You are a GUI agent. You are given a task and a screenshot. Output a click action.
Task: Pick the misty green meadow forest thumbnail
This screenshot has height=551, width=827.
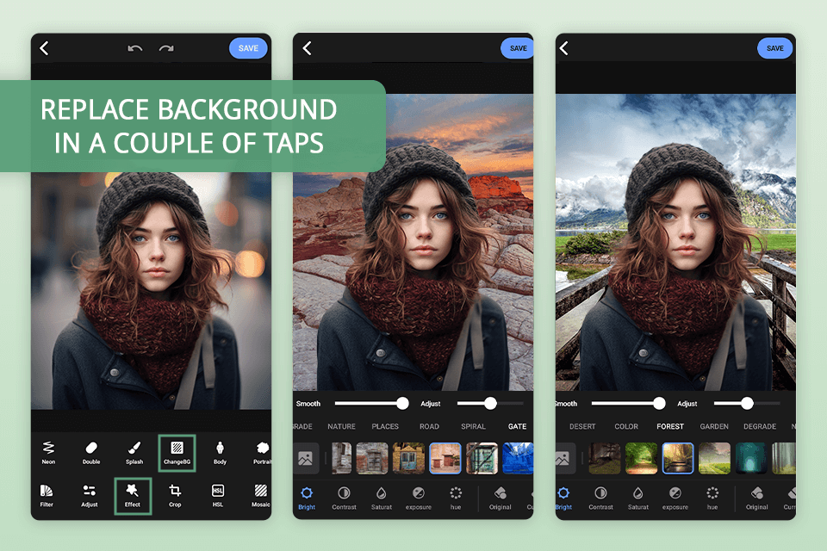pyautogui.click(x=715, y=458)
